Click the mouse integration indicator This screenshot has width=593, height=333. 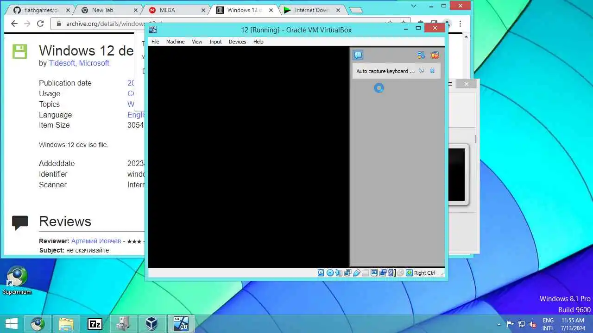[401, 273]
